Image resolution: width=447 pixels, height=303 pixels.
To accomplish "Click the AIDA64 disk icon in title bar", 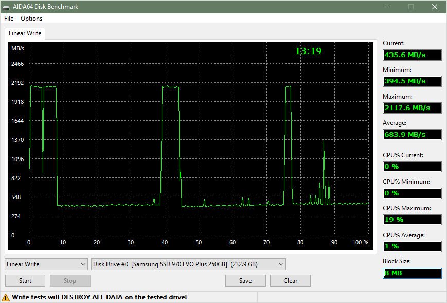I will tap(6, 7).
